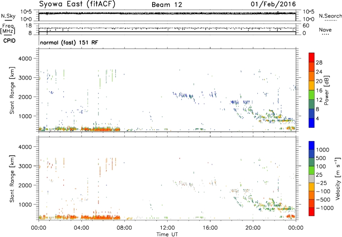The image size is (342, 237).
Task: Click the '20:00' time axis label
Action: coord(253,228)
